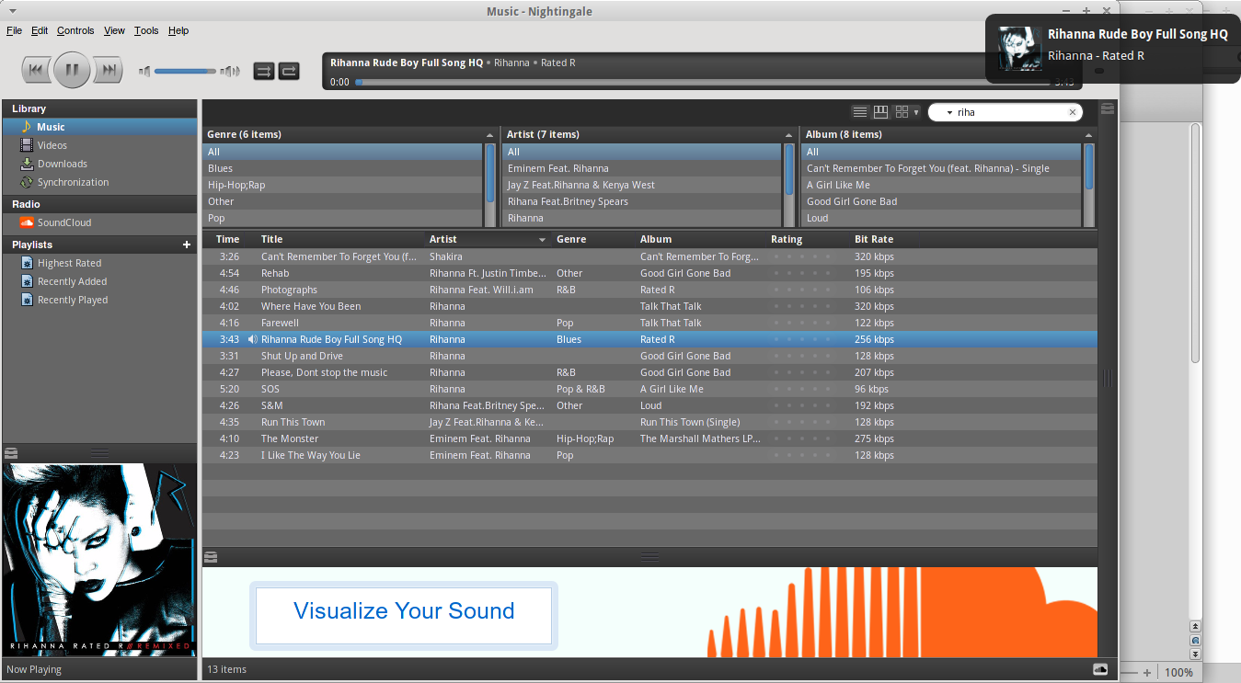Select A Girl Like Me album filter
Viewport: 1241px width, 683px height.
[942, 185]
